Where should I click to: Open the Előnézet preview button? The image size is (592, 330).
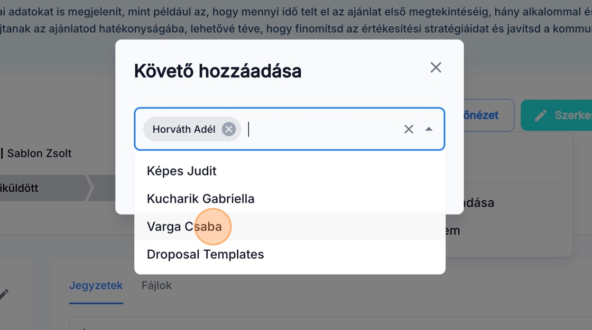point(486,115)
